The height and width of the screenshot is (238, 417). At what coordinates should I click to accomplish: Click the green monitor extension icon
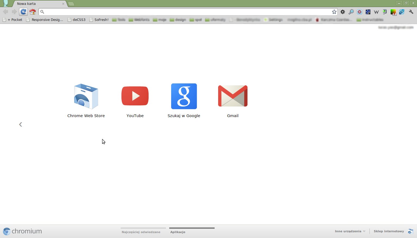tap(385, 12)
